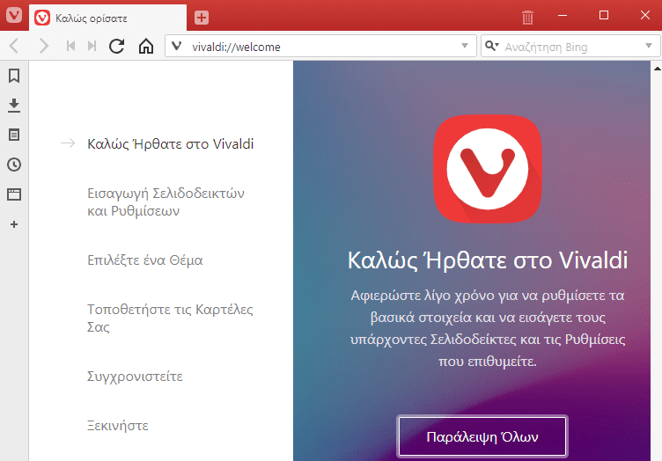Open the search engine selector magnifier
The height and width of the screenshot is (461, 662).
pyautogui.click(x=491, y=46)
